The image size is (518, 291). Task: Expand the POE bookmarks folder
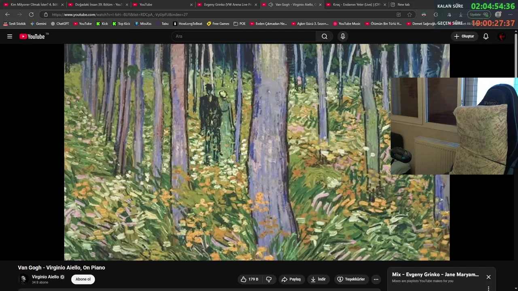click(x=240, y=24)
